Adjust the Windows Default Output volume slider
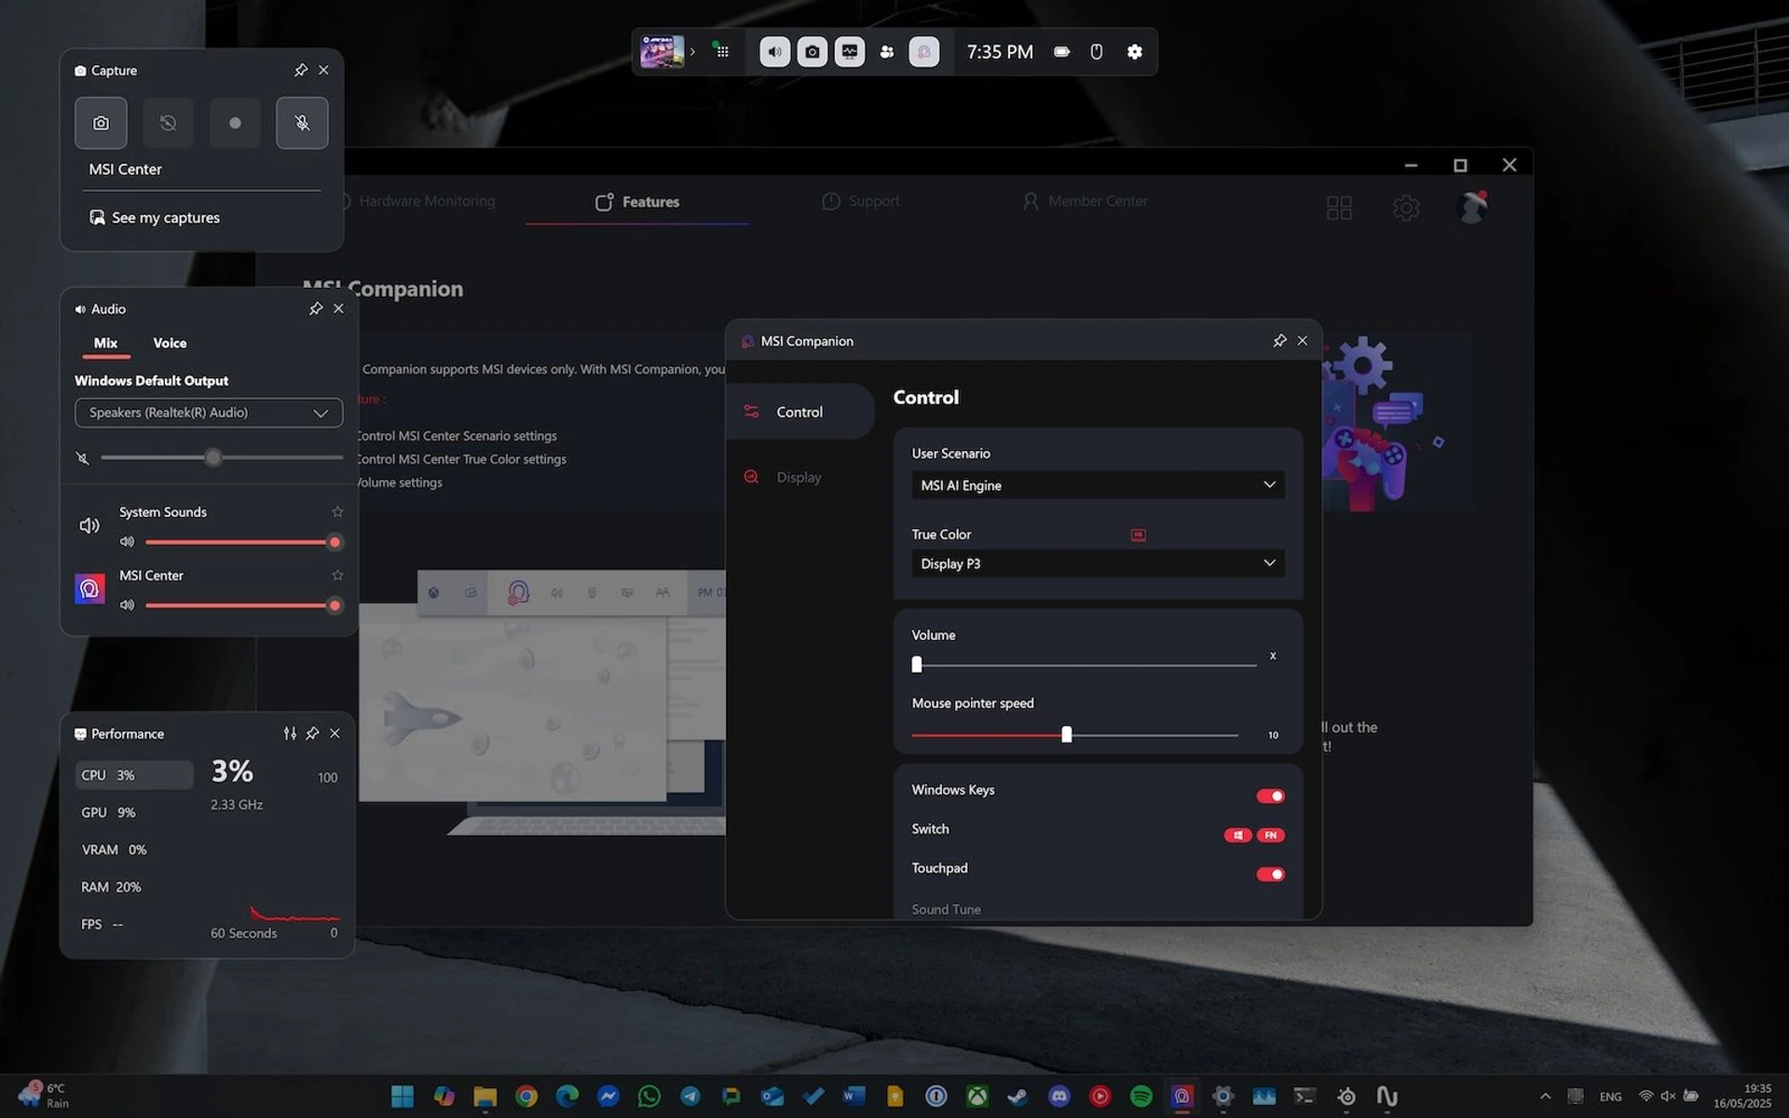 click(222, 457)
